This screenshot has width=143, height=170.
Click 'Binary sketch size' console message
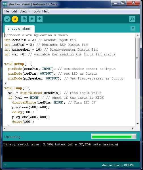(x=61, y=145)
